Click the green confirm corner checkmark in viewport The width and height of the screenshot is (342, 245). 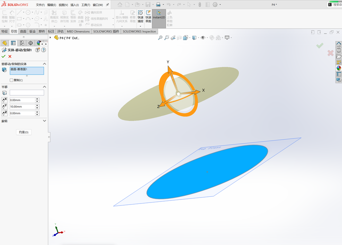click(320, 46)
